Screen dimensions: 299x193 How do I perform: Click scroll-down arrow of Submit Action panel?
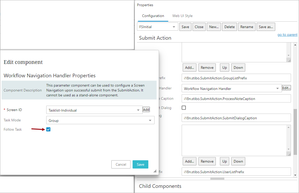point(295,175)
